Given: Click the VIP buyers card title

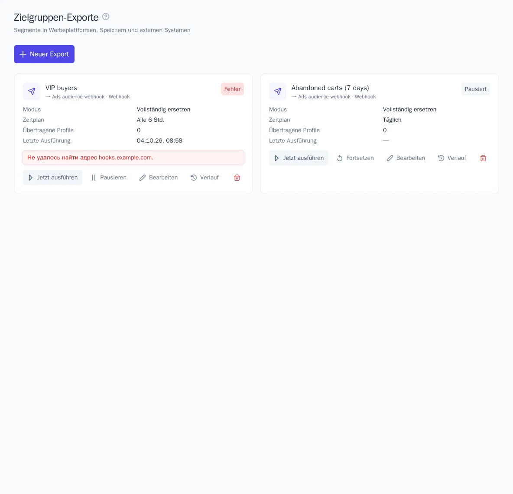Looking at the screenshot, I should point(61,88).
